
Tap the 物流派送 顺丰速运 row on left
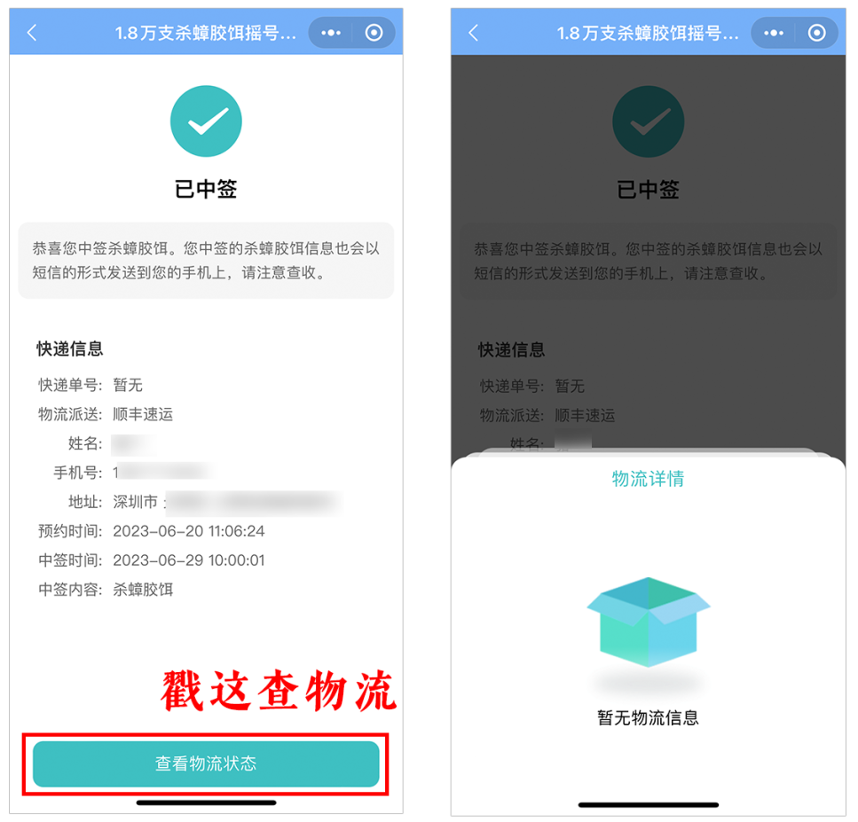tap(106, 415)
